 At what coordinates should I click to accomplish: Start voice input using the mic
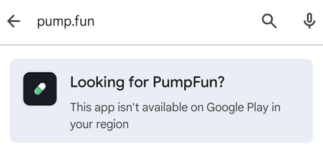point(309,22)
